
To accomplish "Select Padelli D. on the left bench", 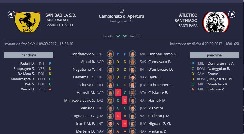I will tap(27, 64).
